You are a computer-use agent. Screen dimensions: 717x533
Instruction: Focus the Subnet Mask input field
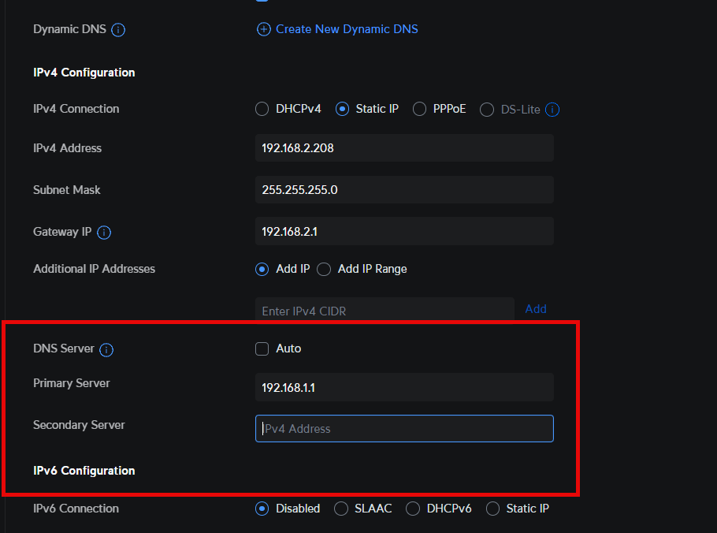coord(404,190)
